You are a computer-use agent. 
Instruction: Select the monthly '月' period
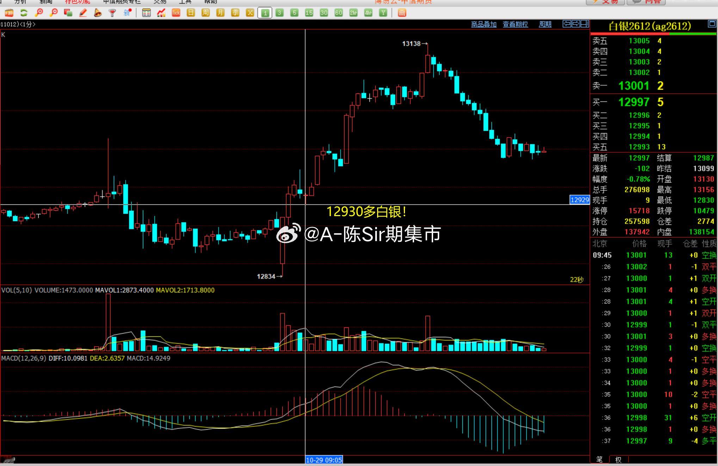[220, 13]
